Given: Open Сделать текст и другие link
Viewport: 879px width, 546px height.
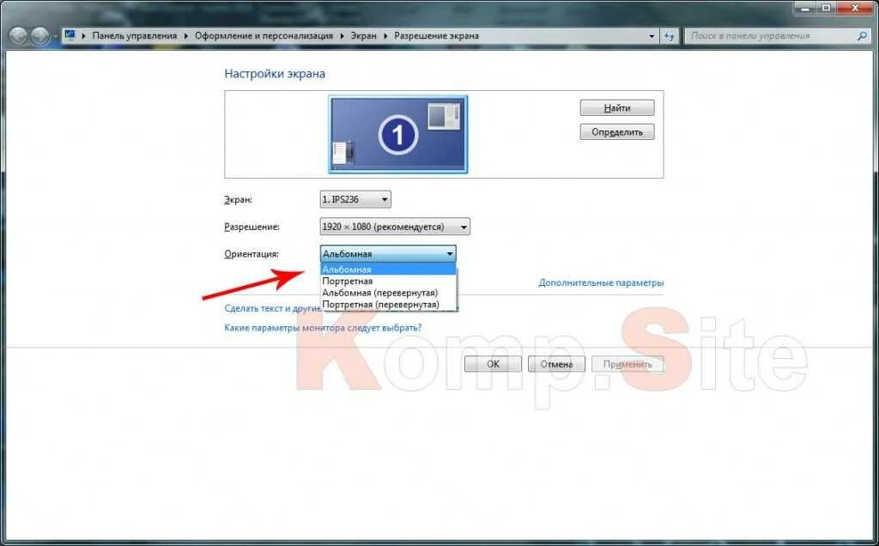Looking at the screenshot, I should pos(272,308).
